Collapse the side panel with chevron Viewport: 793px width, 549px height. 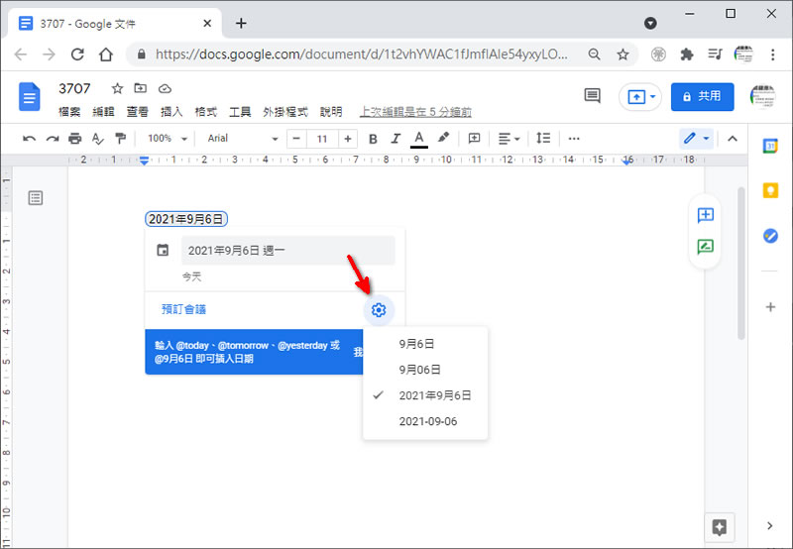(769, 526)
